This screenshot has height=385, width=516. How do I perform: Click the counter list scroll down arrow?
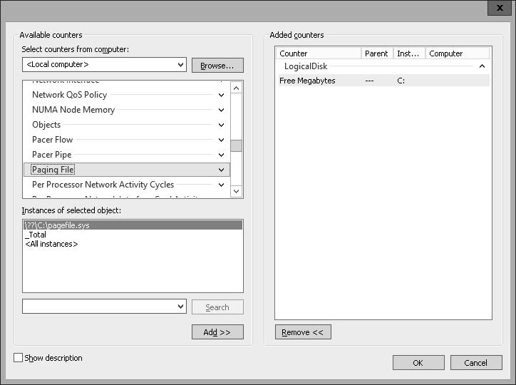tap(237, 191)
